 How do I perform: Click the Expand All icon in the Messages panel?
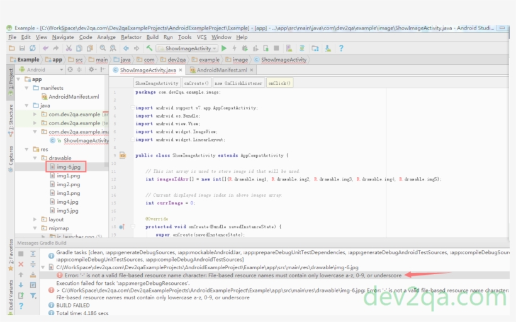[x=33, y=253]
